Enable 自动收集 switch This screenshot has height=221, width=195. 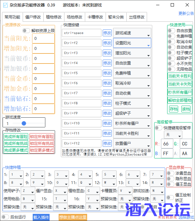(171, 47)
